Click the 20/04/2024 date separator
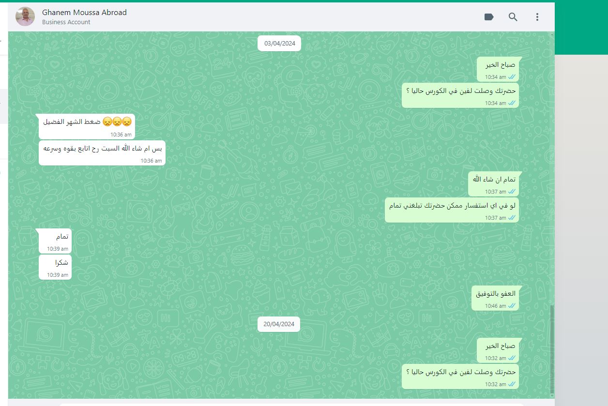 point(279,324)
